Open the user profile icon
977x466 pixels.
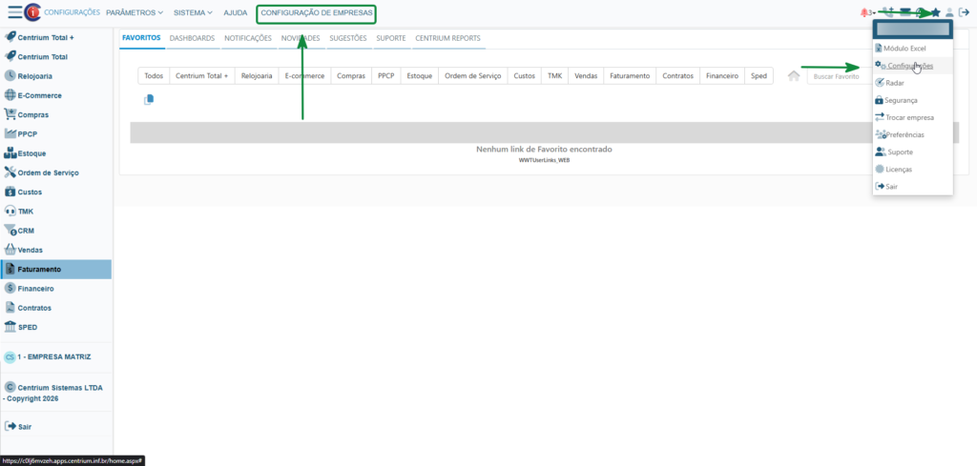[949, 12]
